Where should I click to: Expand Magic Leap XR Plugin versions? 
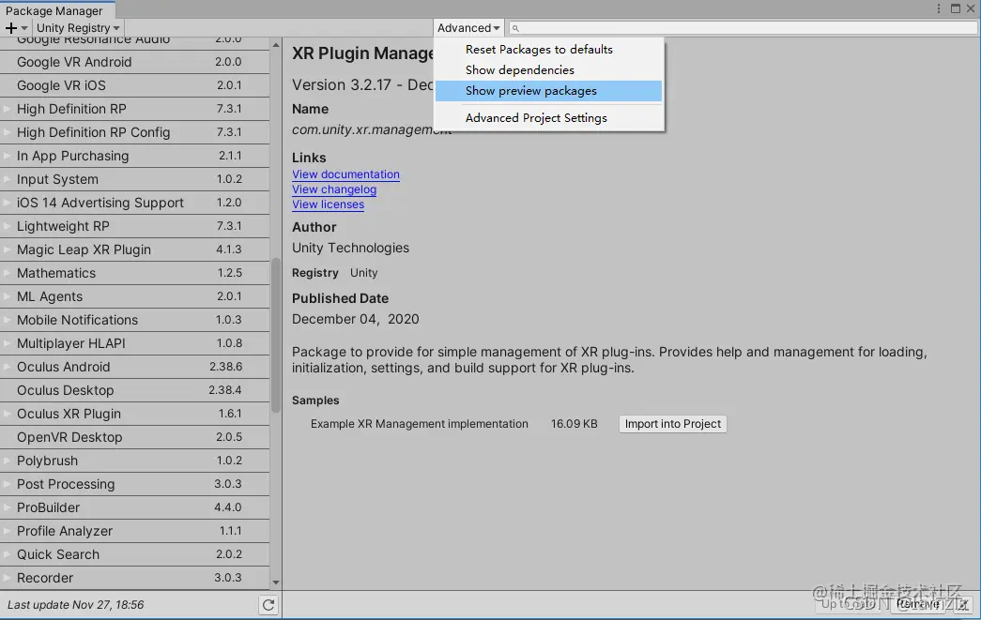point(7,250)
